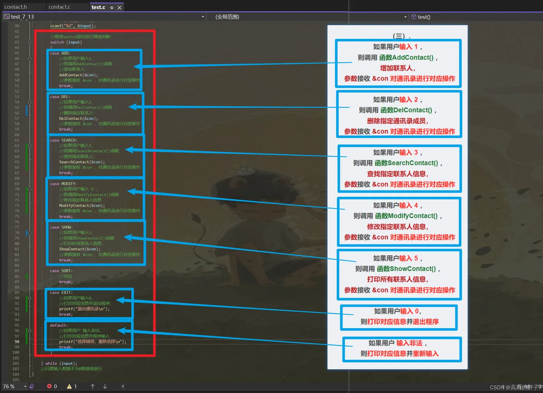Click the test_7_13 project icon

coord(7,17)
